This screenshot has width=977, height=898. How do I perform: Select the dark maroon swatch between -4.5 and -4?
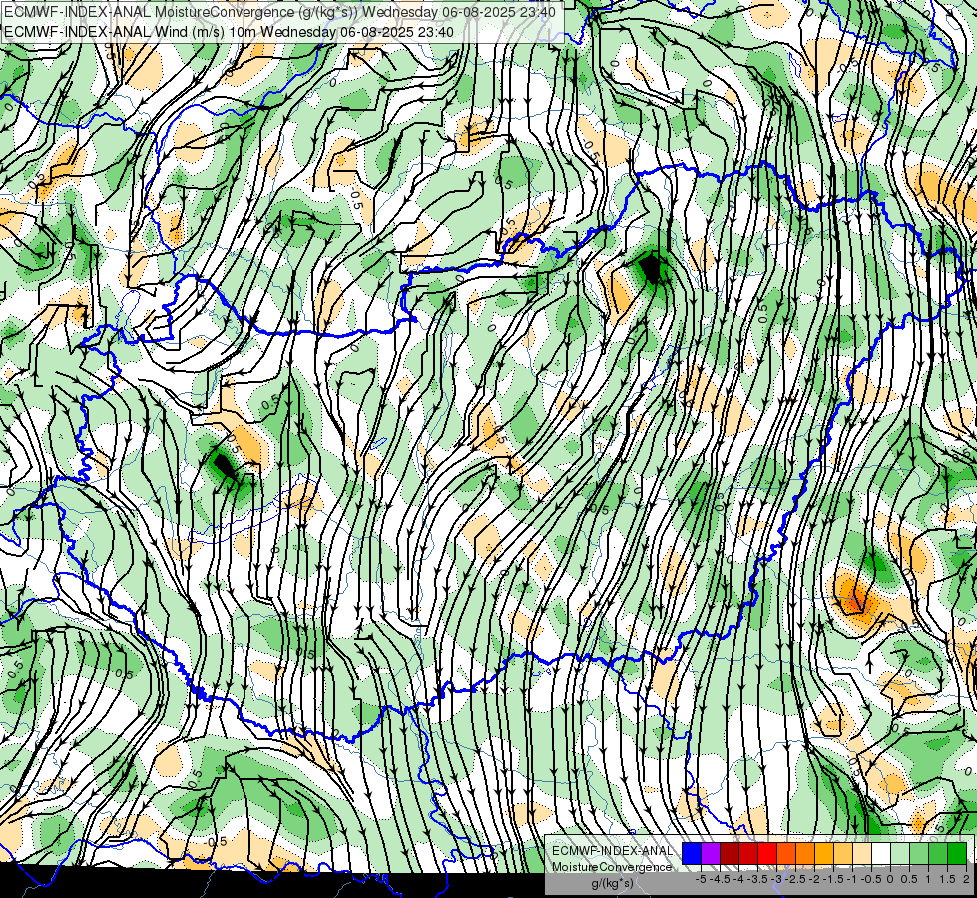730,854
